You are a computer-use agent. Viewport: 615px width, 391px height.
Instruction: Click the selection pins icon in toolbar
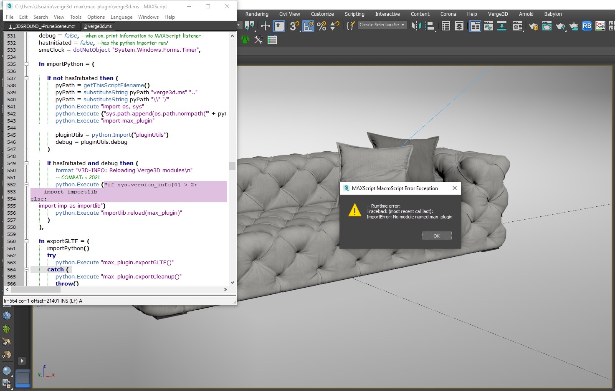pyautogui.click(x=250, y=26)
